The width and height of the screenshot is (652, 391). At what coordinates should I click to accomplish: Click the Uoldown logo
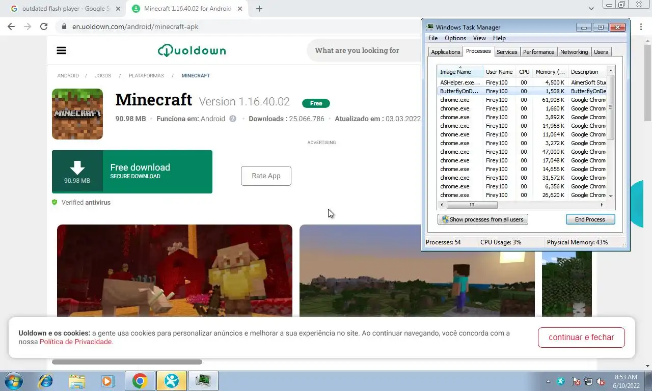(192, 50)
